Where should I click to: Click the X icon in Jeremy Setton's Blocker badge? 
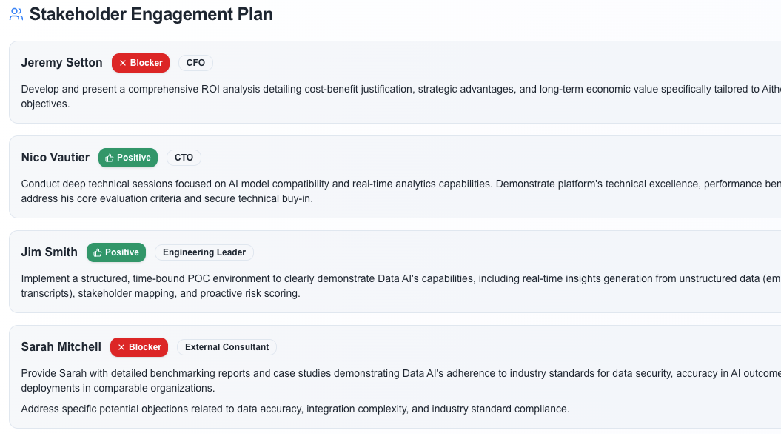coord(123,63)
